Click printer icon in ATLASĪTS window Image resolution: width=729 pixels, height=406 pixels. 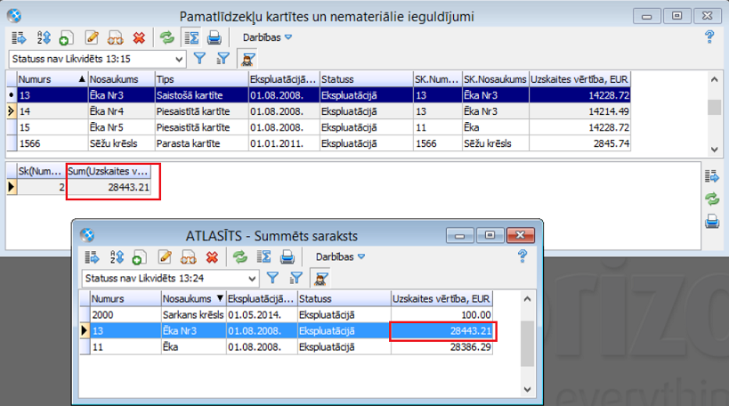coord(287,257)
